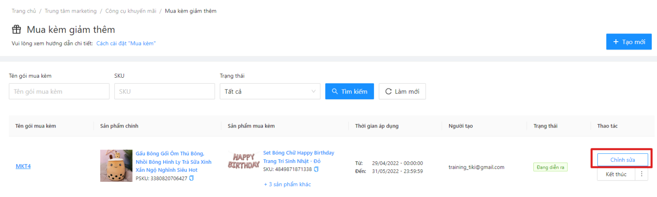Open the 'Cách cài đặt Mua kèm' guide link
Viewport: 657px width, 197px height.
click(126, 43)
